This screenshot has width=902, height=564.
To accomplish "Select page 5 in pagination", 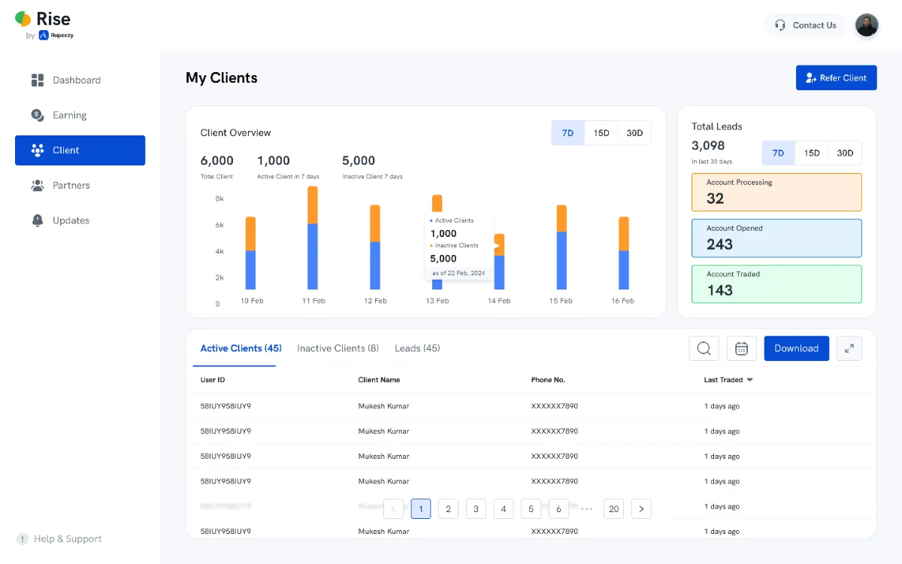I will pos(531,509).
